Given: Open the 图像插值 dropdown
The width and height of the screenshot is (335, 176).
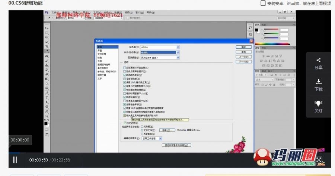Looking at the screenshot, I should (x=160, y=58).
